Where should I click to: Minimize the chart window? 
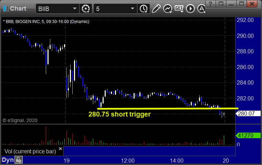(x=231, y=4)
